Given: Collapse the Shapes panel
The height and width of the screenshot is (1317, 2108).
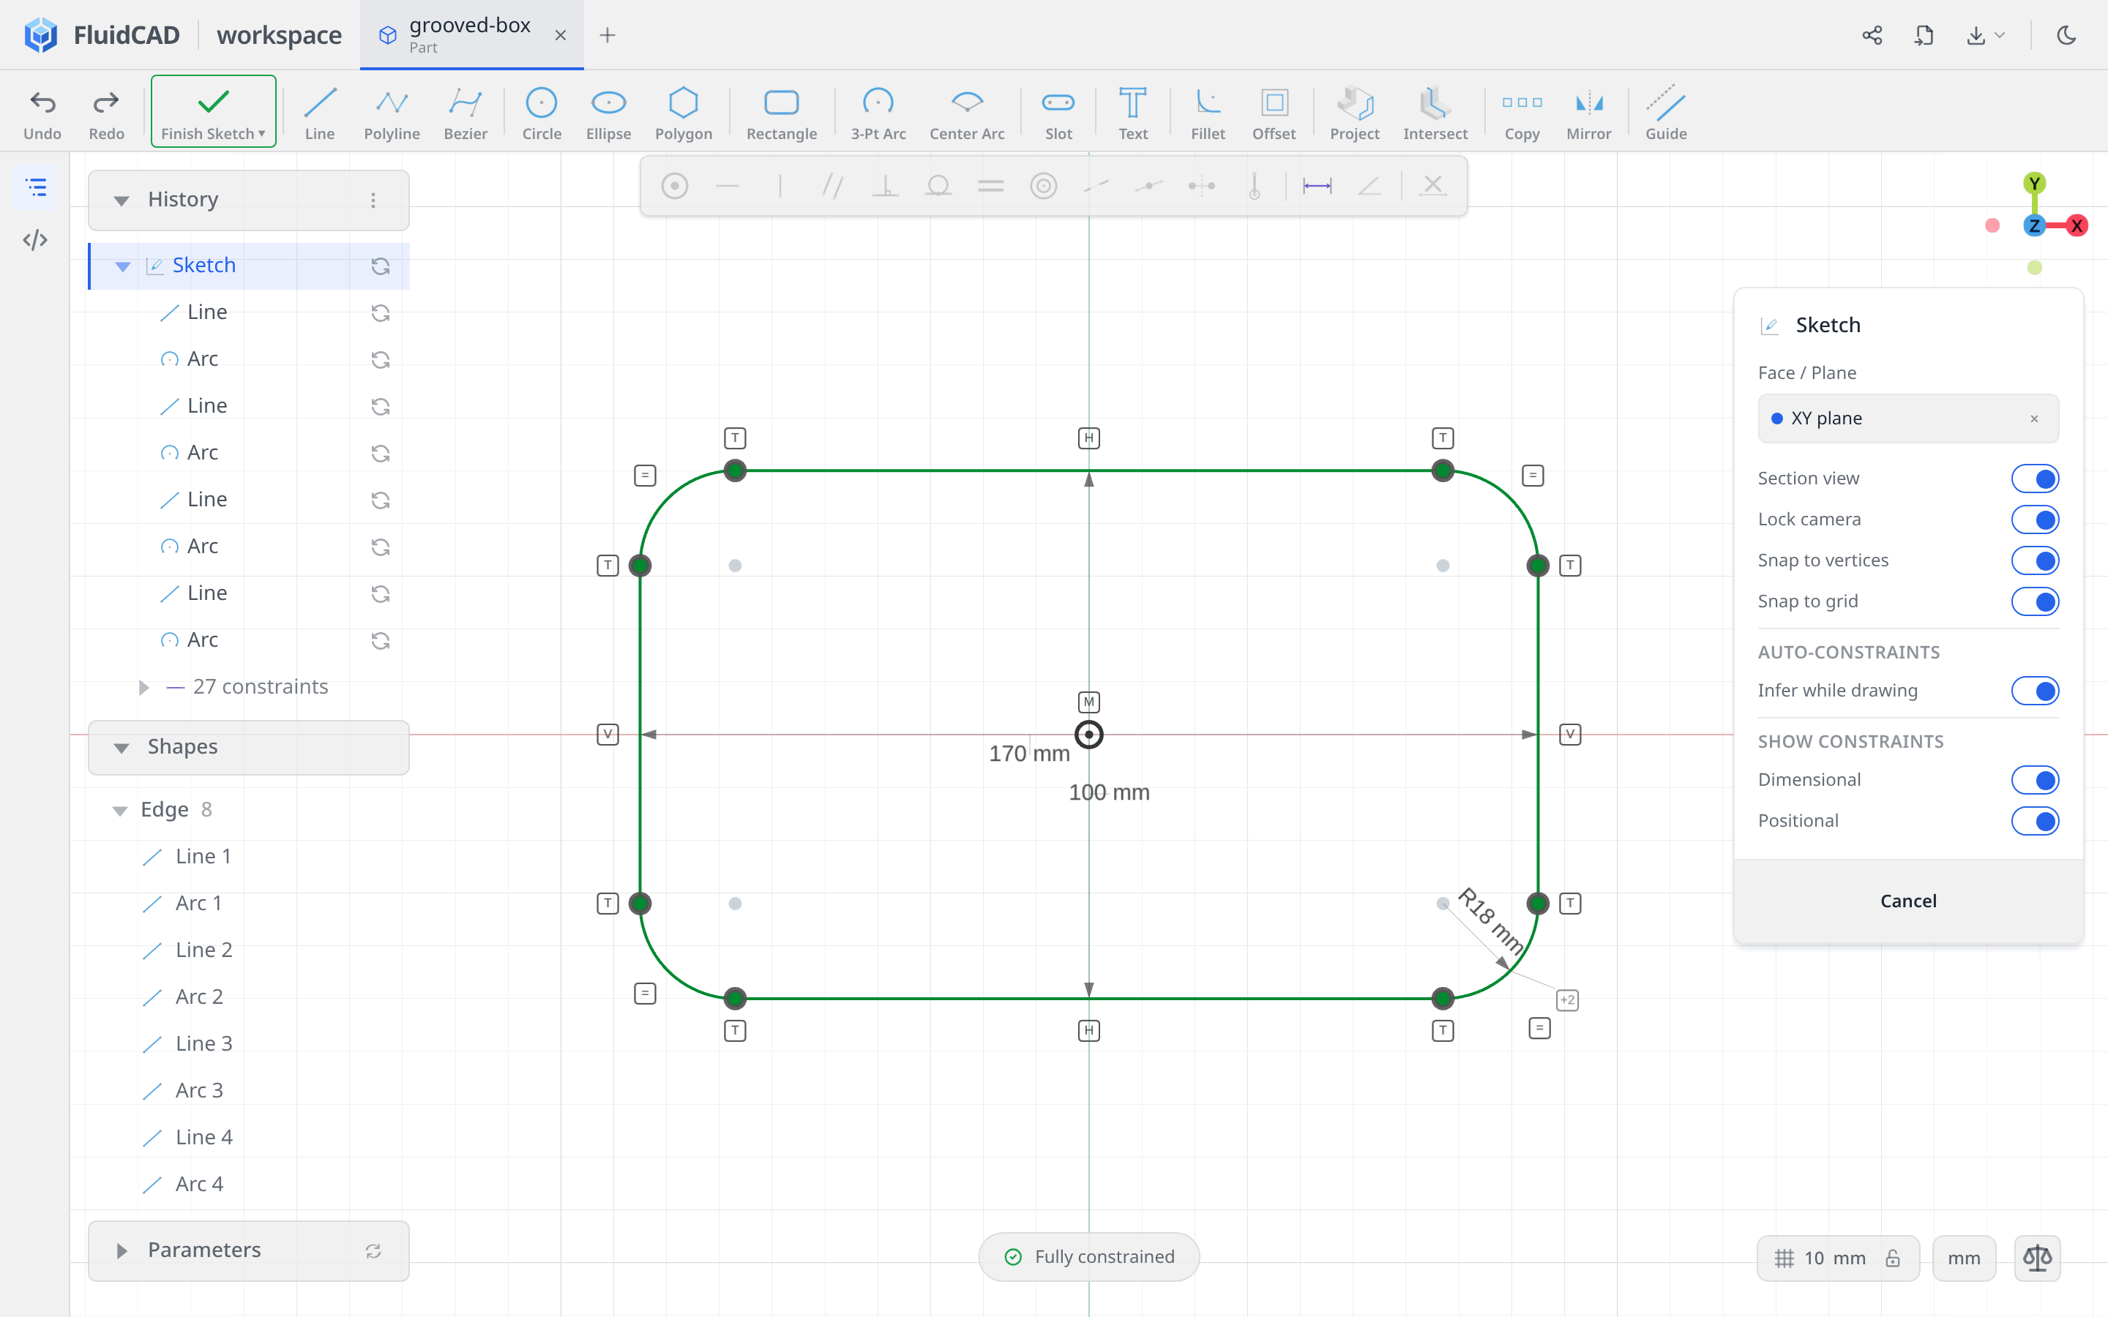Looking at the screenshot, I should [x=121, y=747].
